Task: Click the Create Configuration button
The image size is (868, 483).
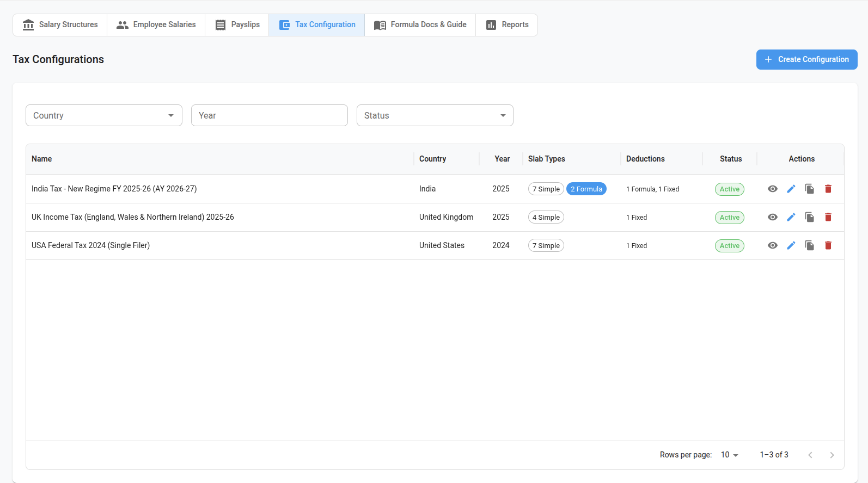Action: pos(806,59)
